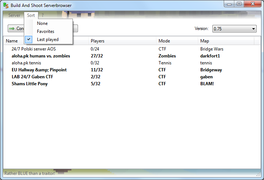Open the question mark help menu
The width and height of the screenshot is (264, 180).
click(x=42, y=15)
